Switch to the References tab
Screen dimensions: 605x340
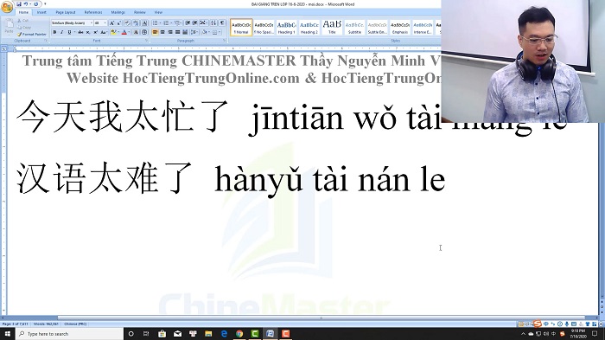click(x=93, y=12)
